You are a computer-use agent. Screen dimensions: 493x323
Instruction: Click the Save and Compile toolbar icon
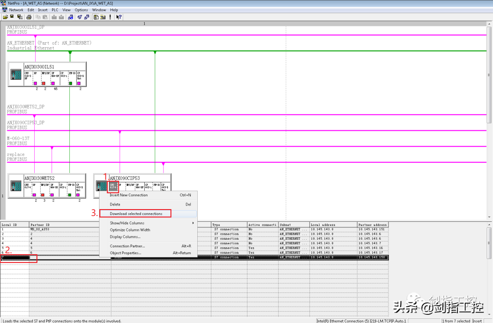tap(19, 17)
